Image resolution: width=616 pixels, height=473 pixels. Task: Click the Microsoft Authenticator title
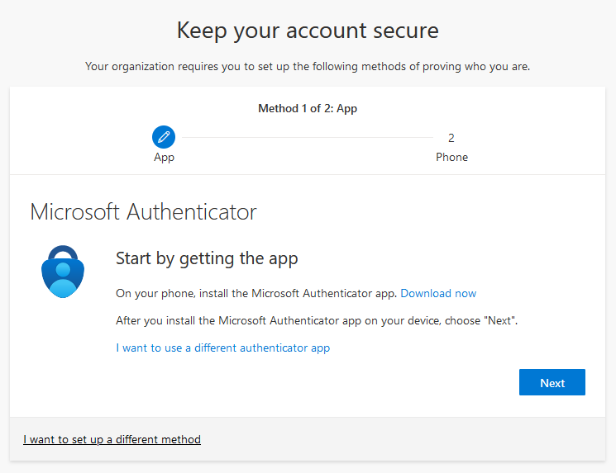143,212
